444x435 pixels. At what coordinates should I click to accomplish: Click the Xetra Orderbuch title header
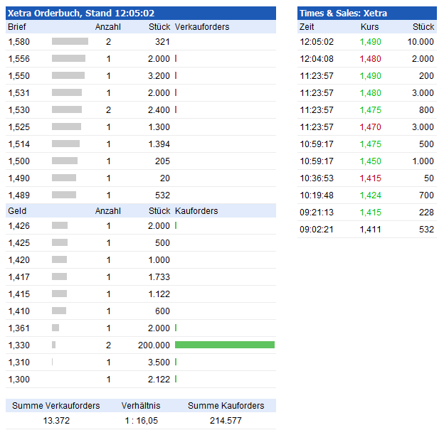coord(81,13)
